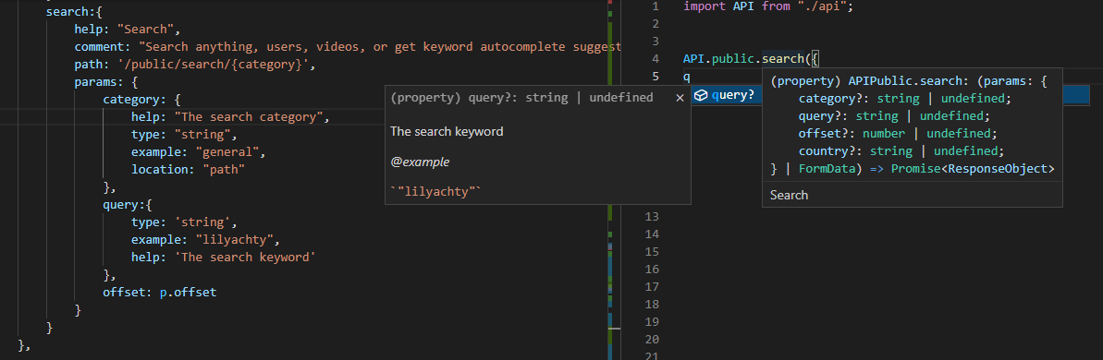1103x360 pixels.
Task: Click line number 16 in right editor
Action: (652, 269)
